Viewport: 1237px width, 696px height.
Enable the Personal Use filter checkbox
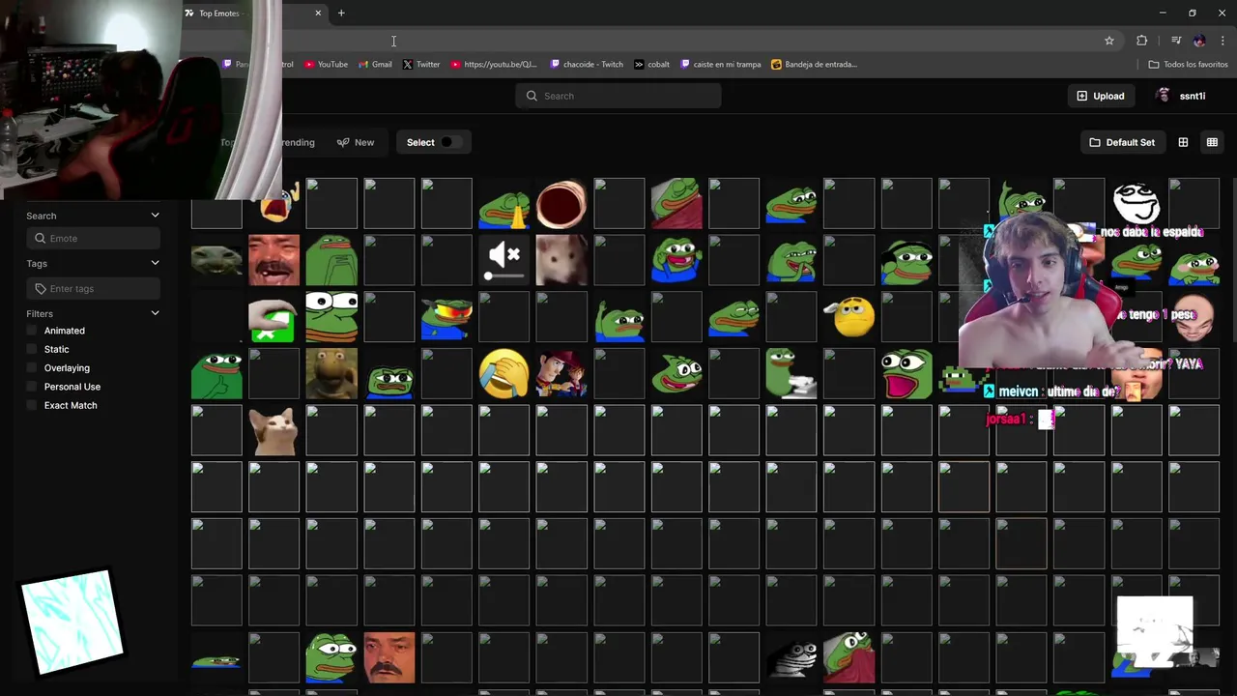point(32,387)
